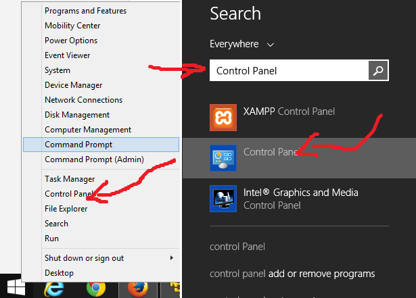Open File Explorer from the menu
Image resolution: width=416 pixels, height=298 pixels.
66,209
